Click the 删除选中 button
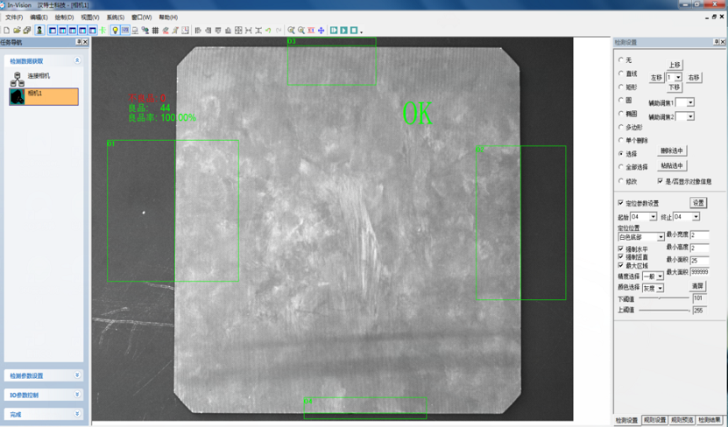The height and width of the screenshot is (427, 728). click(x=672, y=151)
